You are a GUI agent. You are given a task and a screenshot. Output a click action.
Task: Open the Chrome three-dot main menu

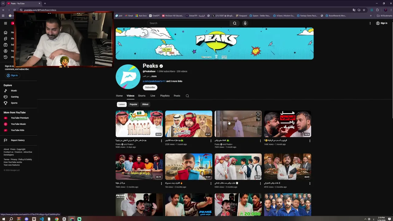(x=391, y=10)
